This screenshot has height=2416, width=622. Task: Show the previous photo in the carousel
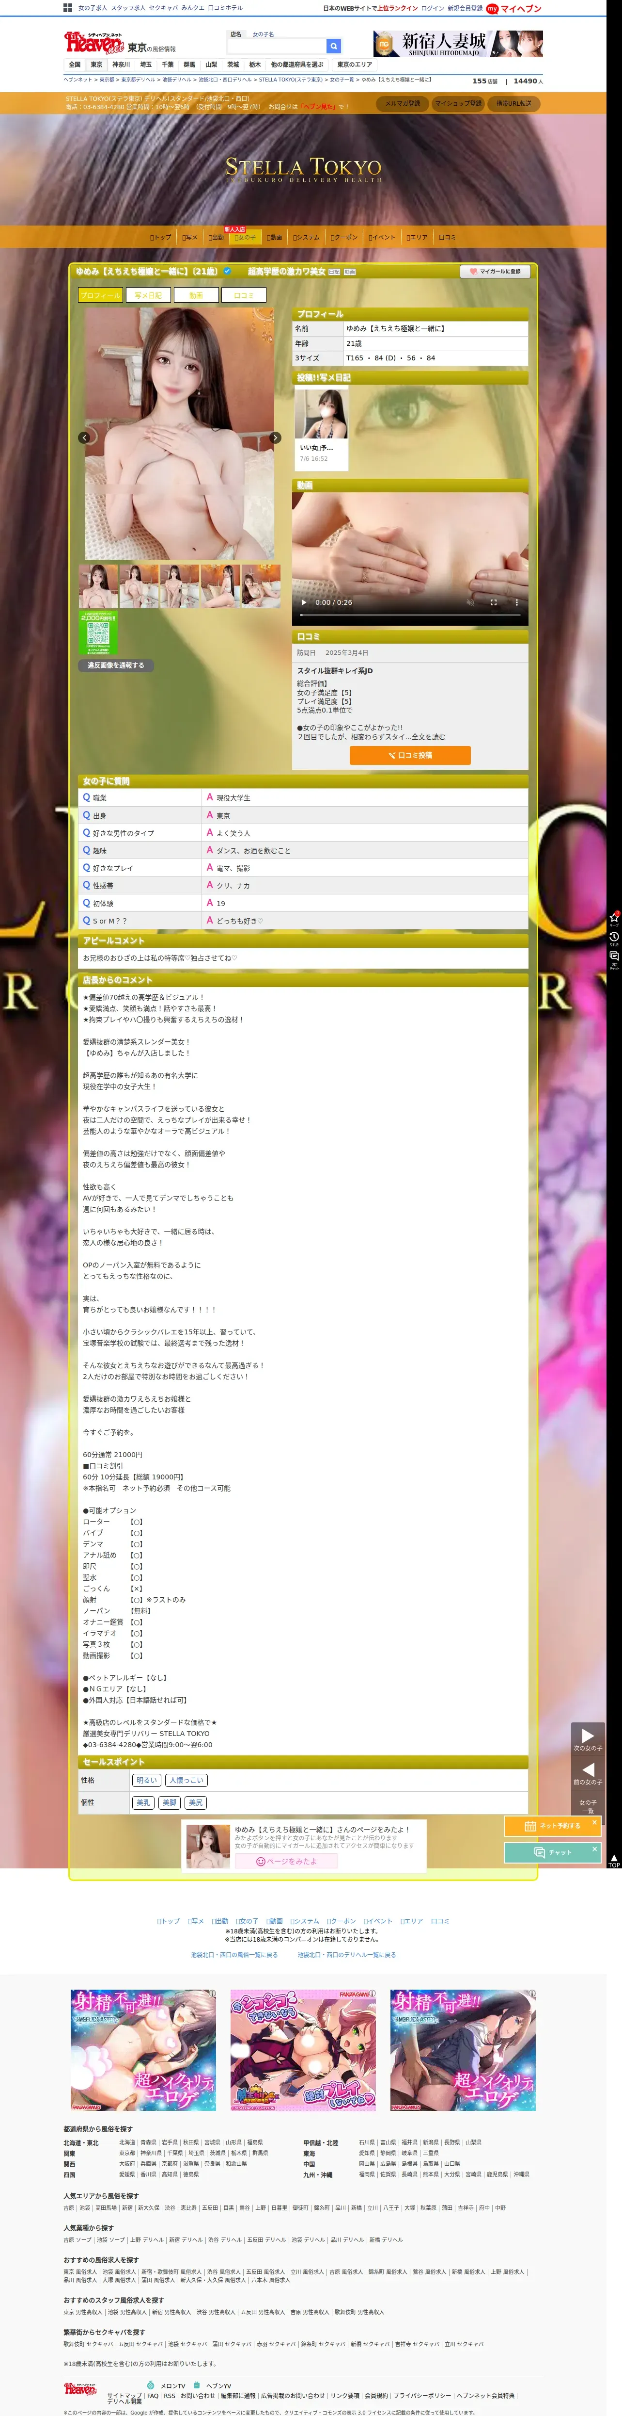click(x=84, y=437)
